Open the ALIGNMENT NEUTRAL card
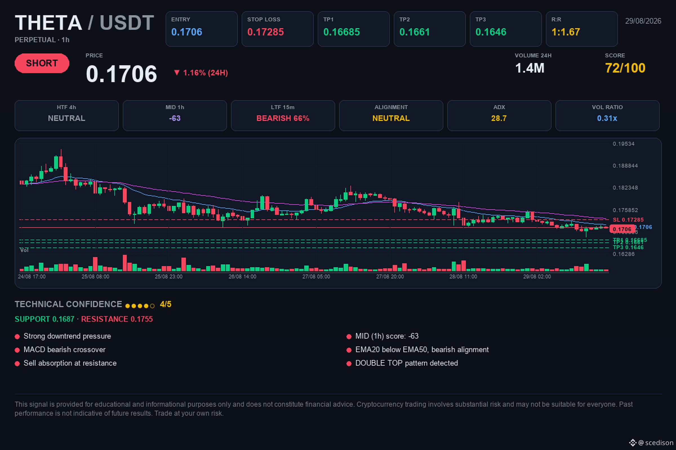 tap(391, 116)
